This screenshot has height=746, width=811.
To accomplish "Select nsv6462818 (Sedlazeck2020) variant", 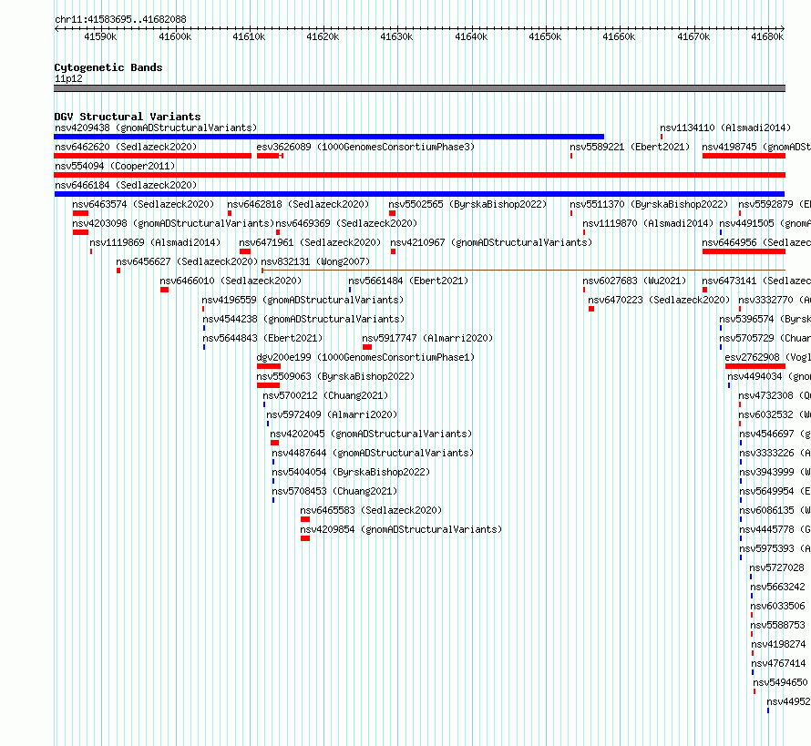I will point(299,204).
